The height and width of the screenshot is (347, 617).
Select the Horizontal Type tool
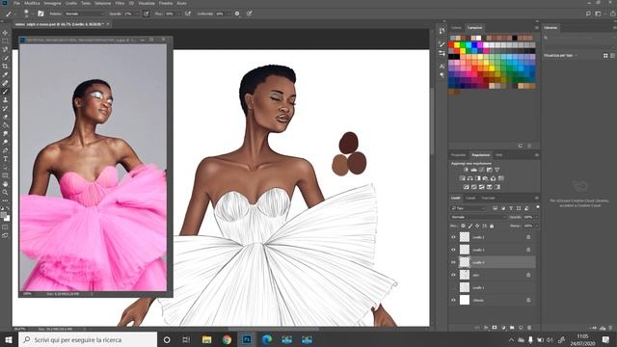tap(5, 158)
